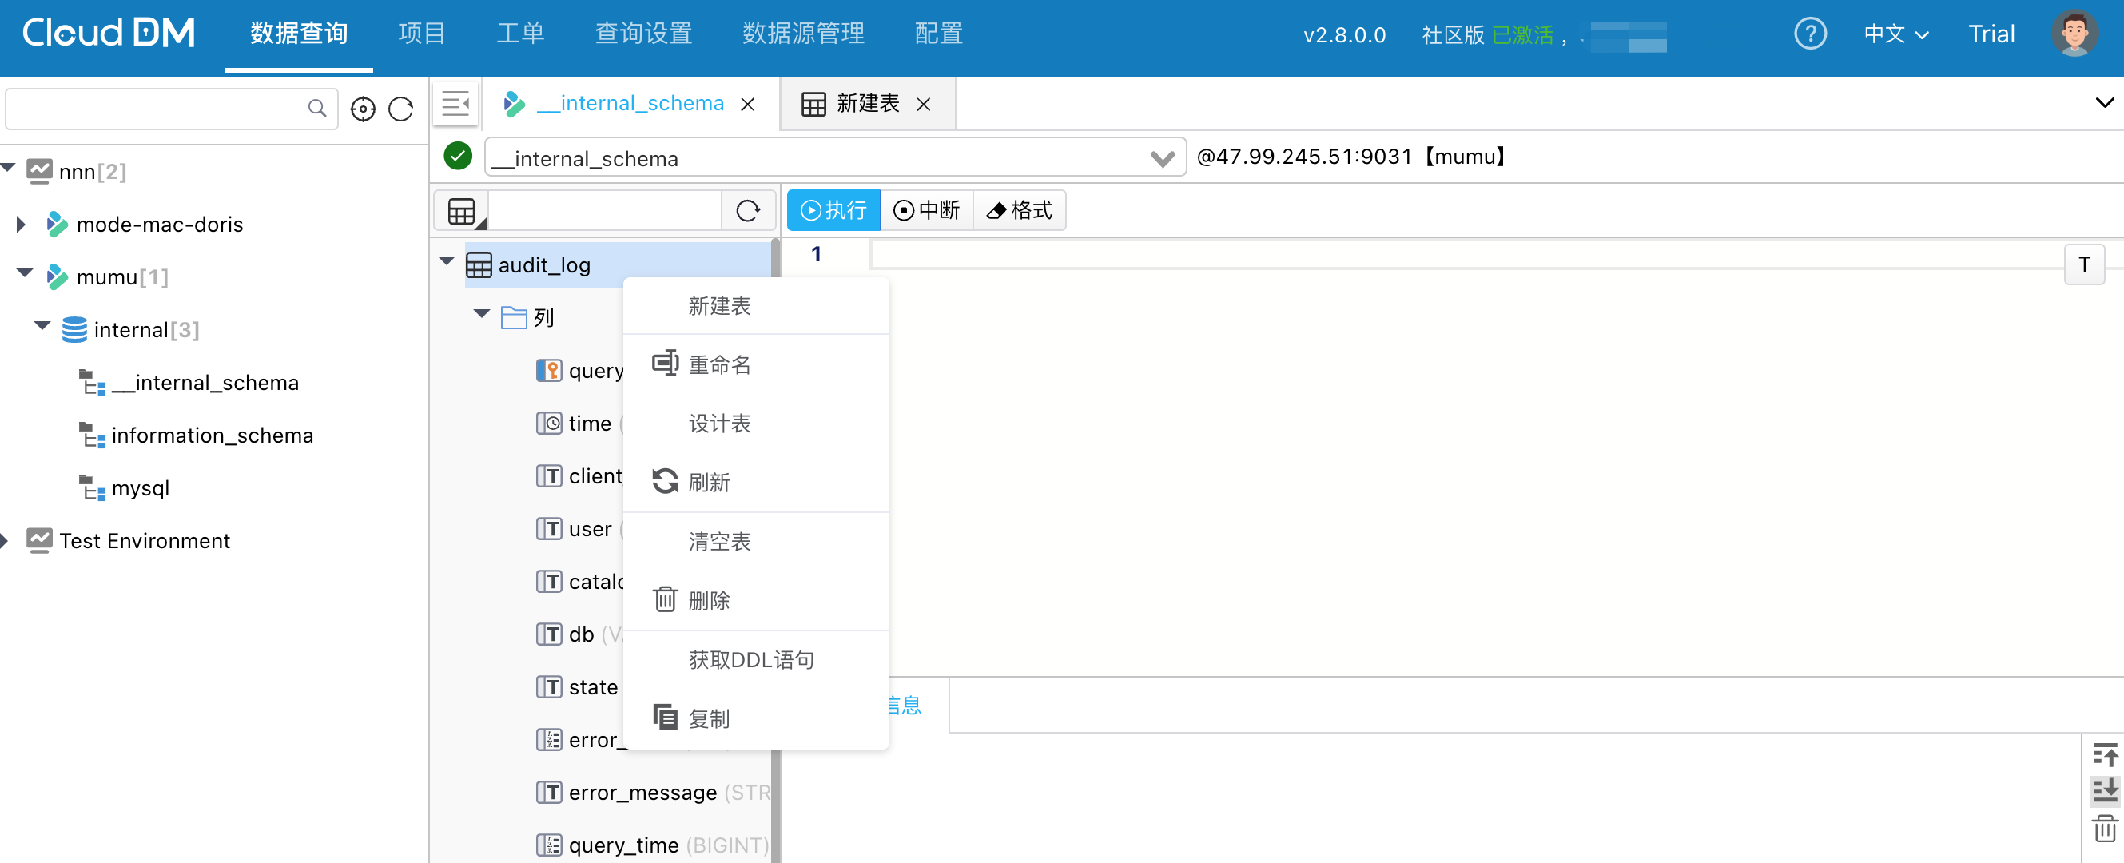Switch to the 新建表 tab
This screenshot has width=2124, height=863.
point(866,104)
